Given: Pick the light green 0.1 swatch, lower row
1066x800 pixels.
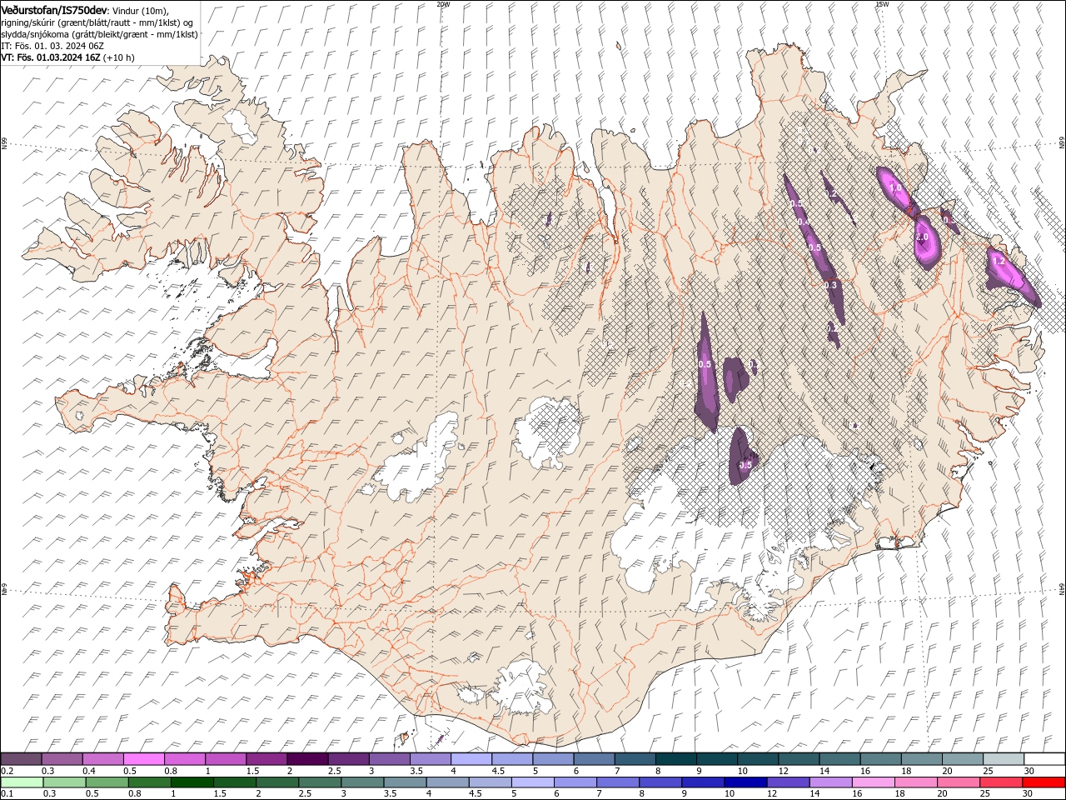Looking at the screenshot, I should tap(22, 782).
